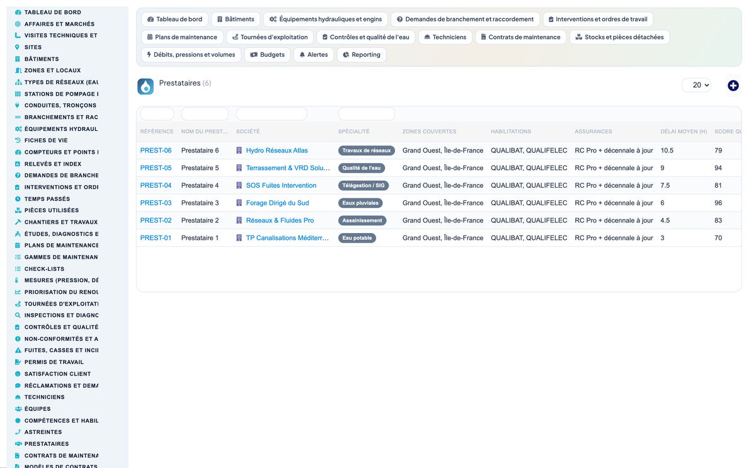Click the Tableau de bord sidebar icon
Viewport: 756px width, 468px height.
coord(18,12)
